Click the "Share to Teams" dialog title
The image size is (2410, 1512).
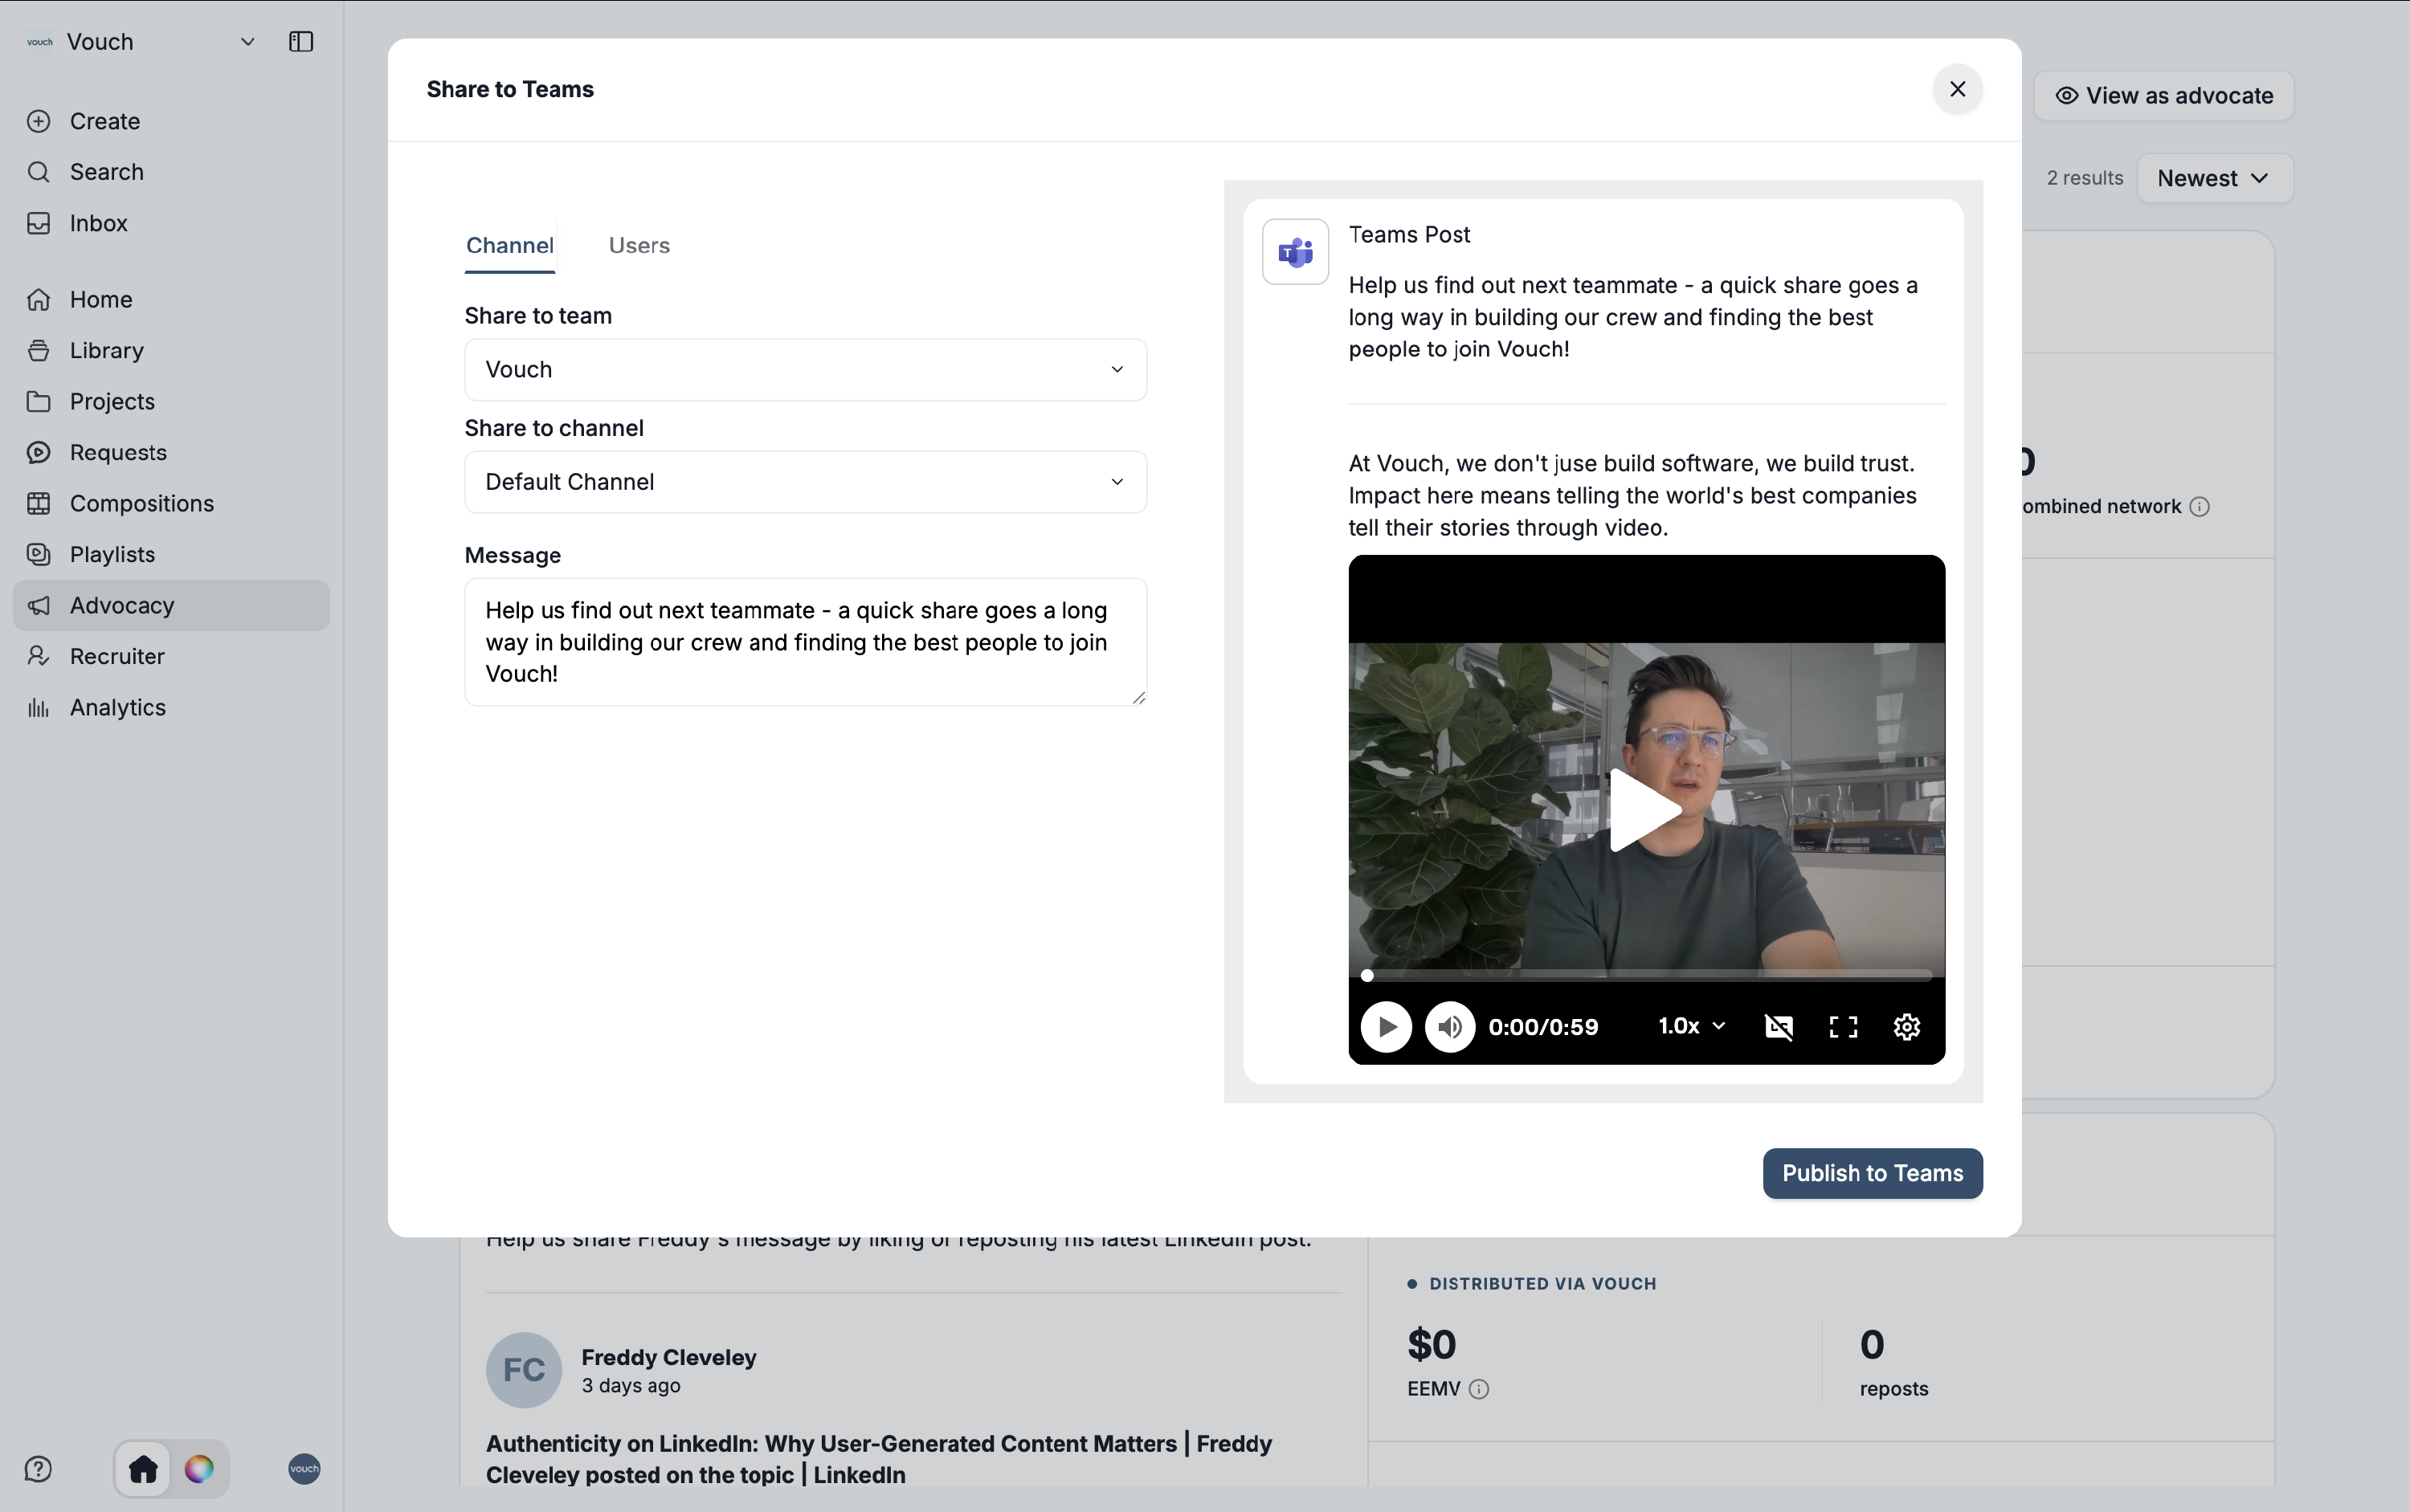(x=510, y=90)
